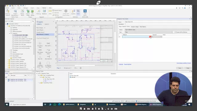Image resolution: width=197 pixels, height=111 pixels.
Task: Uncheck the Pipe Class A3B rule checkbox
Action: click(44, 79)
